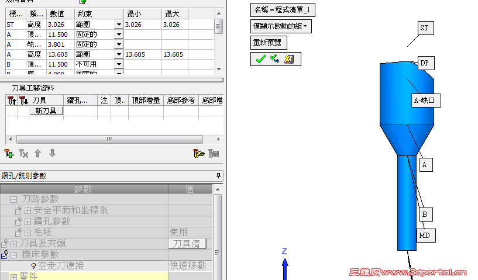
Task: Click the geometry table scrollbar down arrow
Action: pyautogui.click(x=219, y=70)
